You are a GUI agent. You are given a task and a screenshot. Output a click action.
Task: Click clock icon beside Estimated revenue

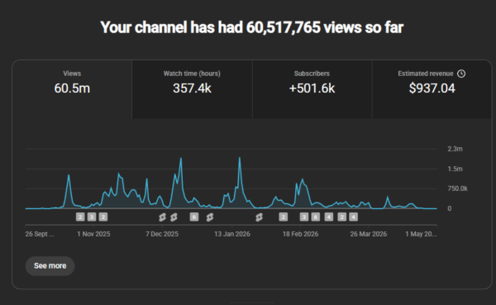pos(461,74)
